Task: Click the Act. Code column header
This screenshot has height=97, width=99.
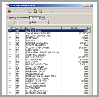Action: coord(20,28)
